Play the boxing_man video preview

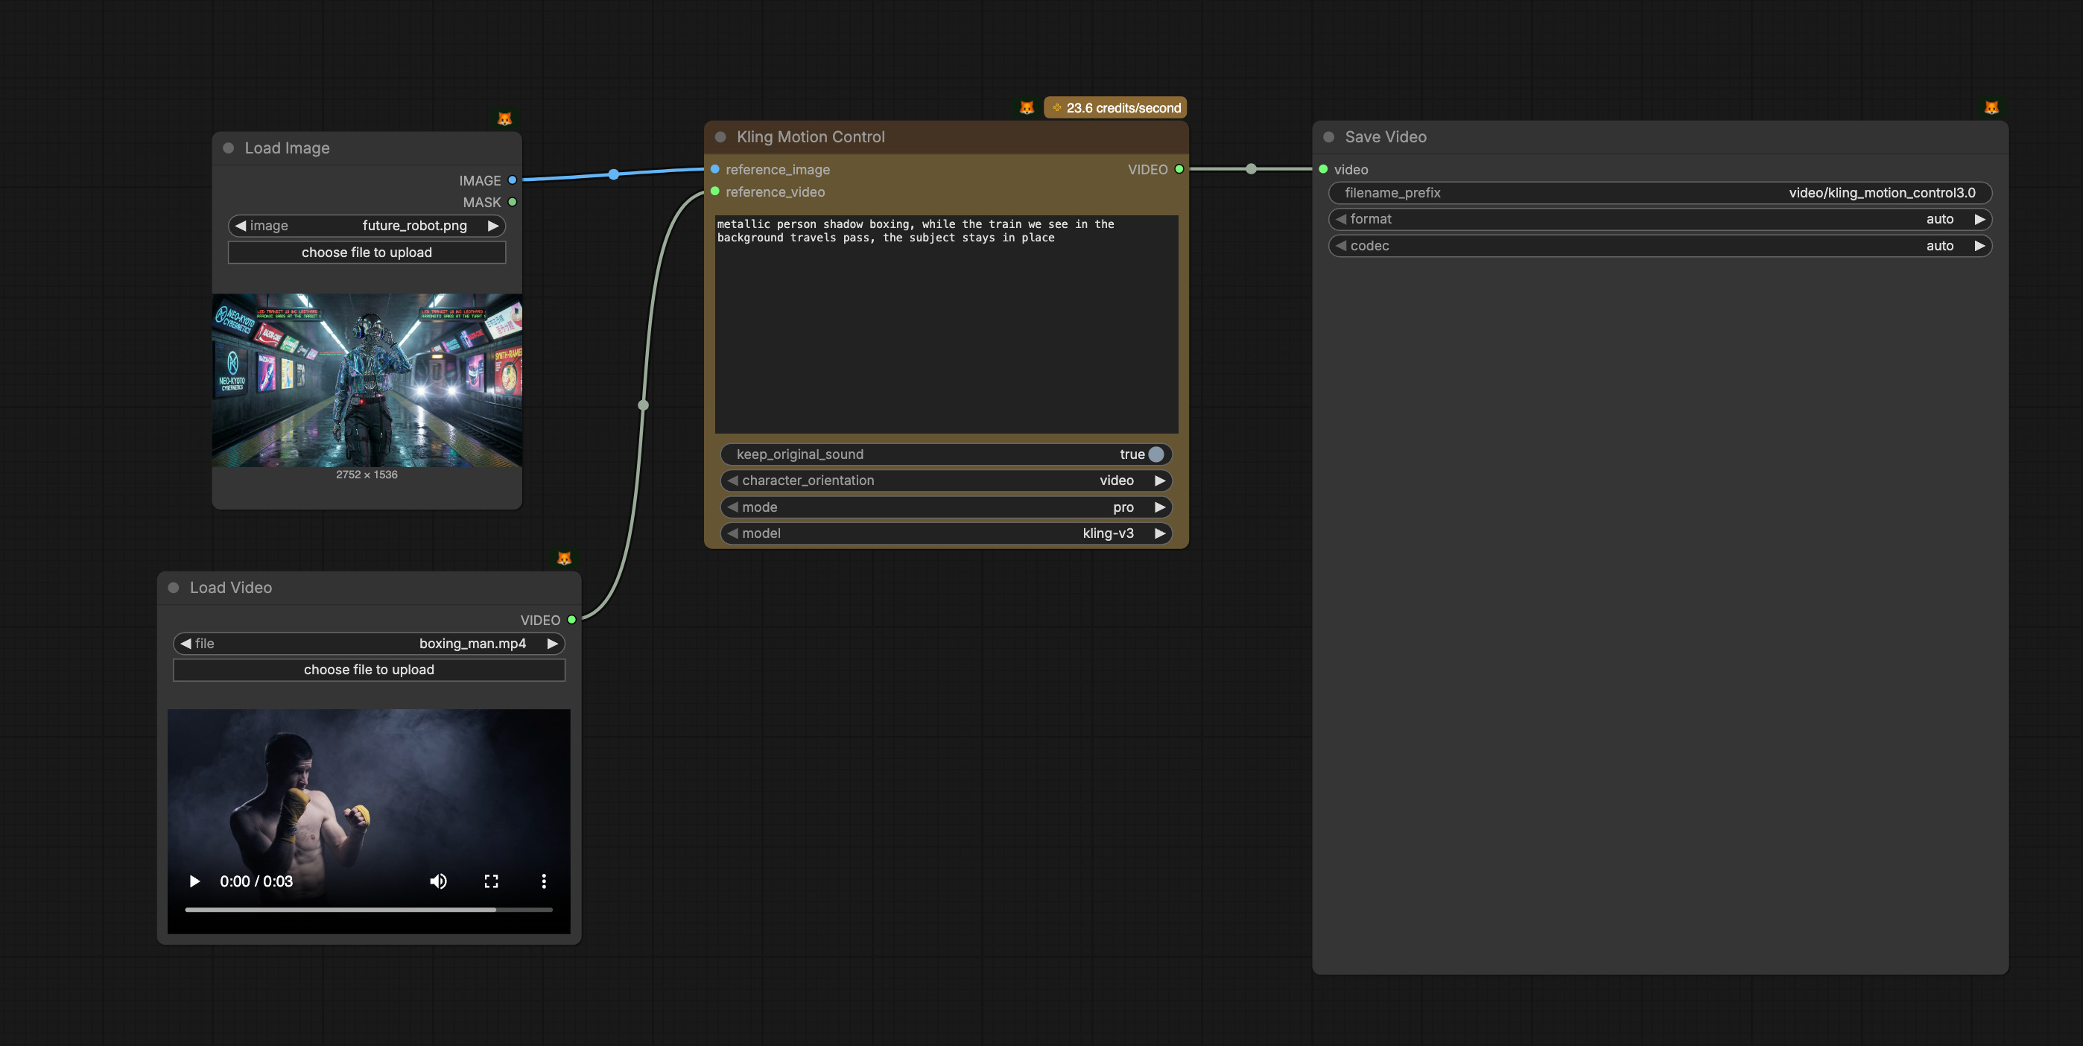point(194,881)
